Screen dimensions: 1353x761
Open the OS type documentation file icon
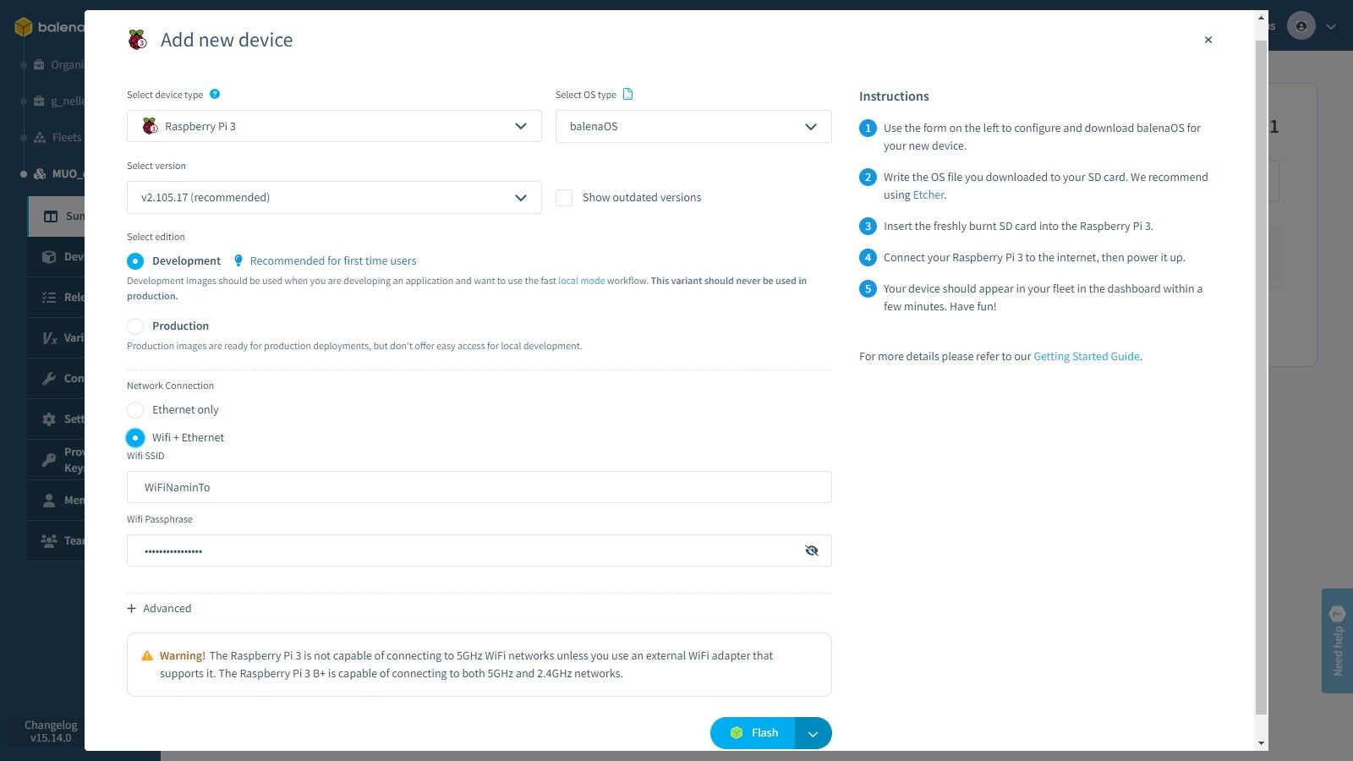click(x=627, y=94)
